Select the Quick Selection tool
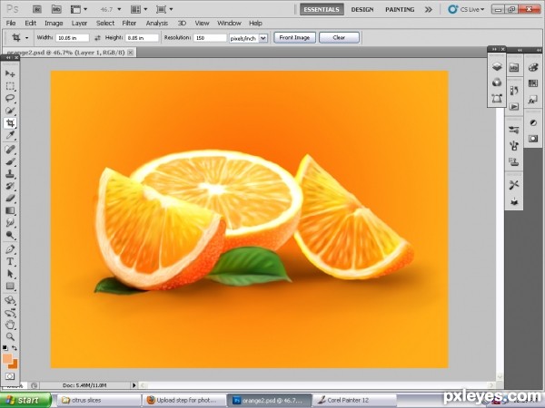This screenshot has height=408, width=545. (10, 111)
